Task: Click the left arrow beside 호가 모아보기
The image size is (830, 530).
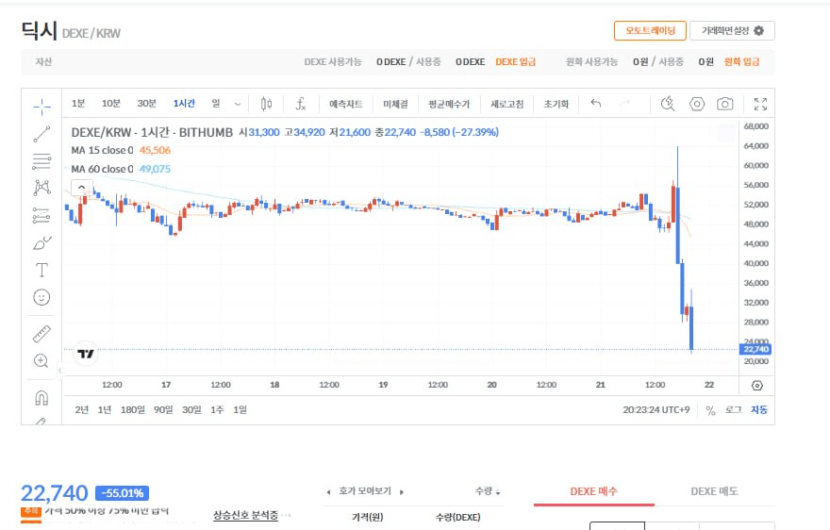Action: click(x=329, y=492)
